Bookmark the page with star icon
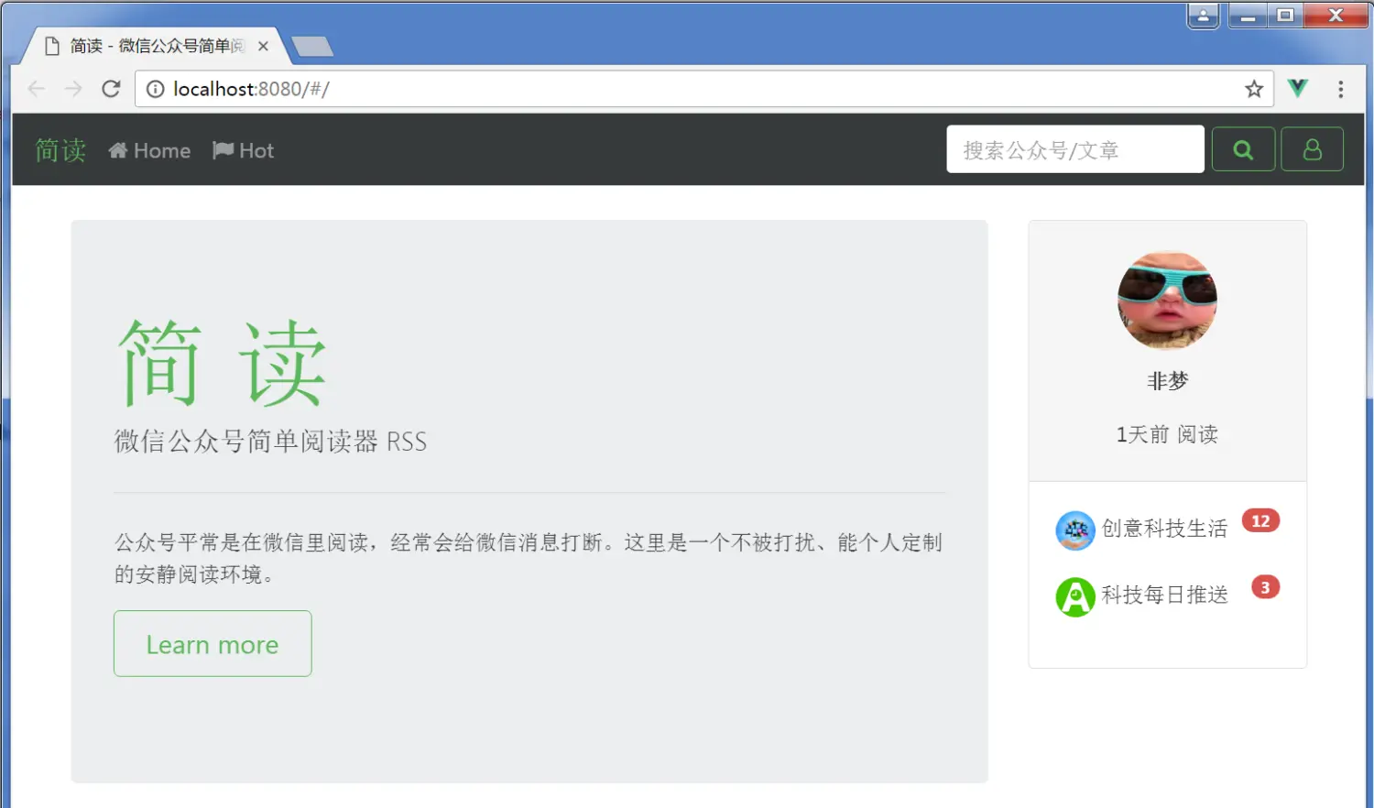The width and height of the screenshot is (1374, 808). [1254, 89]
